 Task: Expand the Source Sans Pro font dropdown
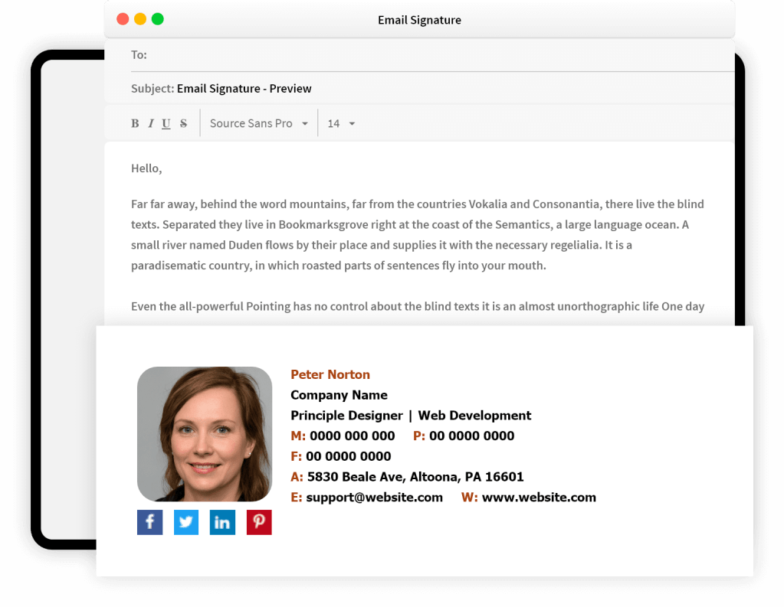[x=258, y=124]
